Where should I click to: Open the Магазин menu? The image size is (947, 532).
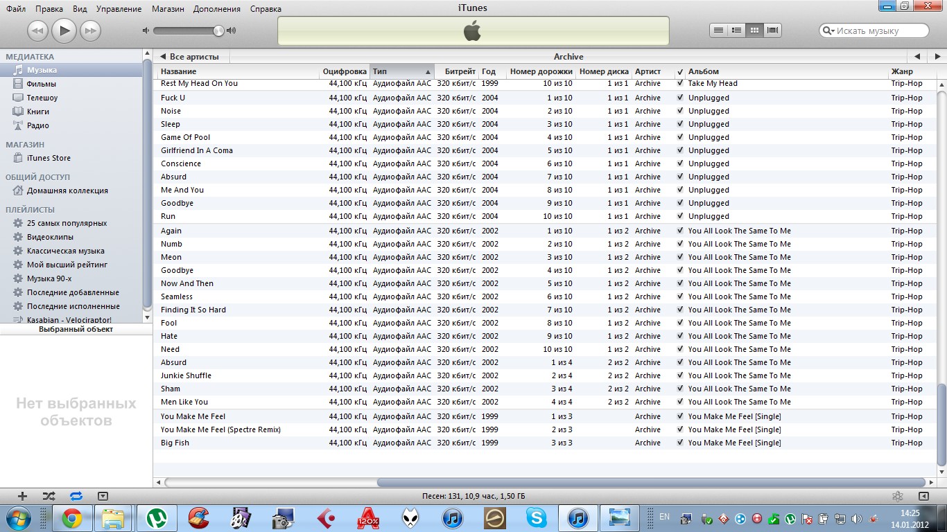click(169, 9)
